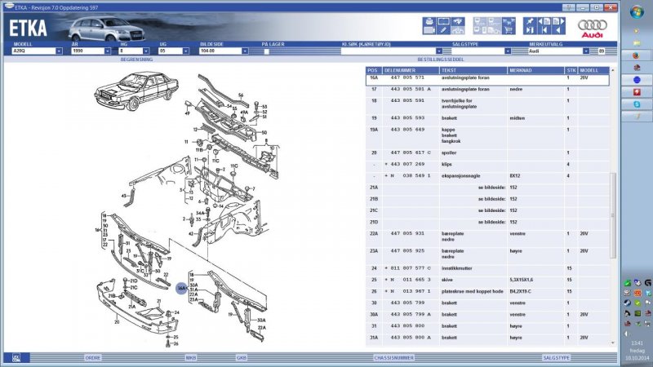Open the MERKEUTVALG brand dropdown
Viewport: 653px width, 367px height.
click(586, 51)
